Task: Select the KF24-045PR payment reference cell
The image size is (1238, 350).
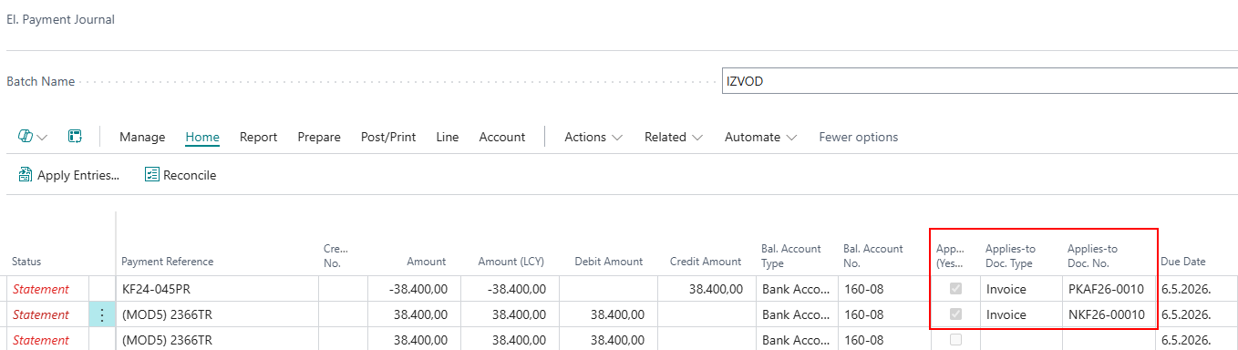Action: click(217, 289)
